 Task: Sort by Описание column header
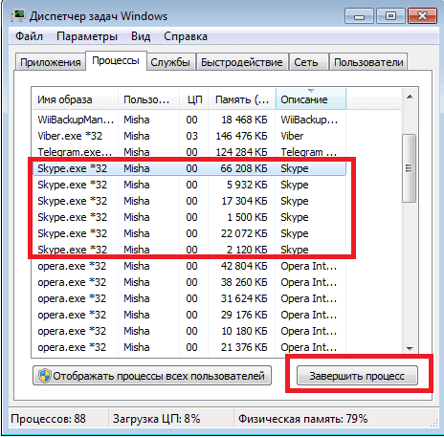click(x=311, y=99)
